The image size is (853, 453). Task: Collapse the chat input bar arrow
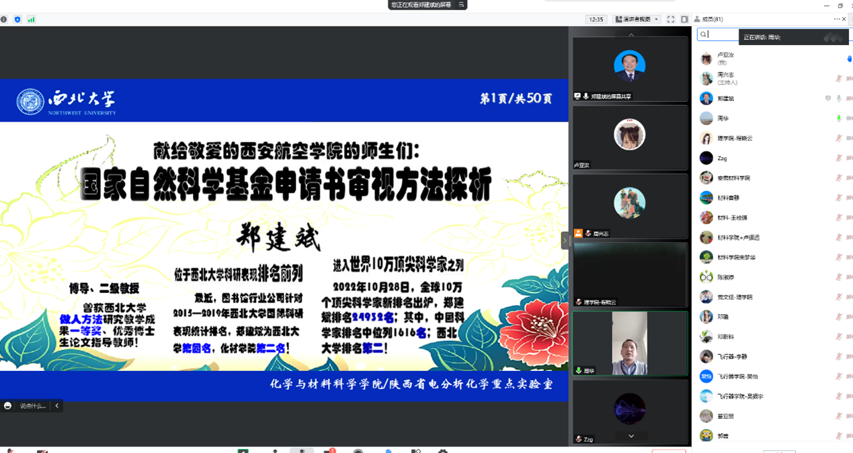tap(57, 406)
